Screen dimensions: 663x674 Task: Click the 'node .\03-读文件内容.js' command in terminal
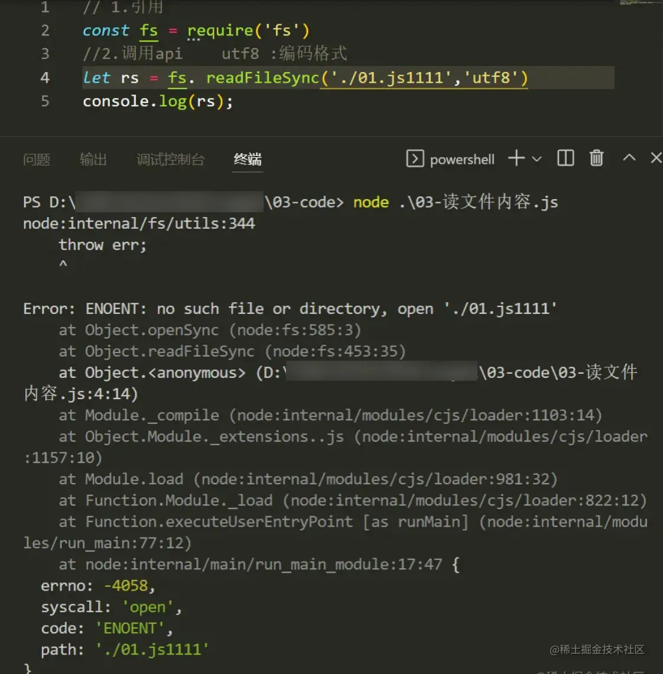(456, 202)
